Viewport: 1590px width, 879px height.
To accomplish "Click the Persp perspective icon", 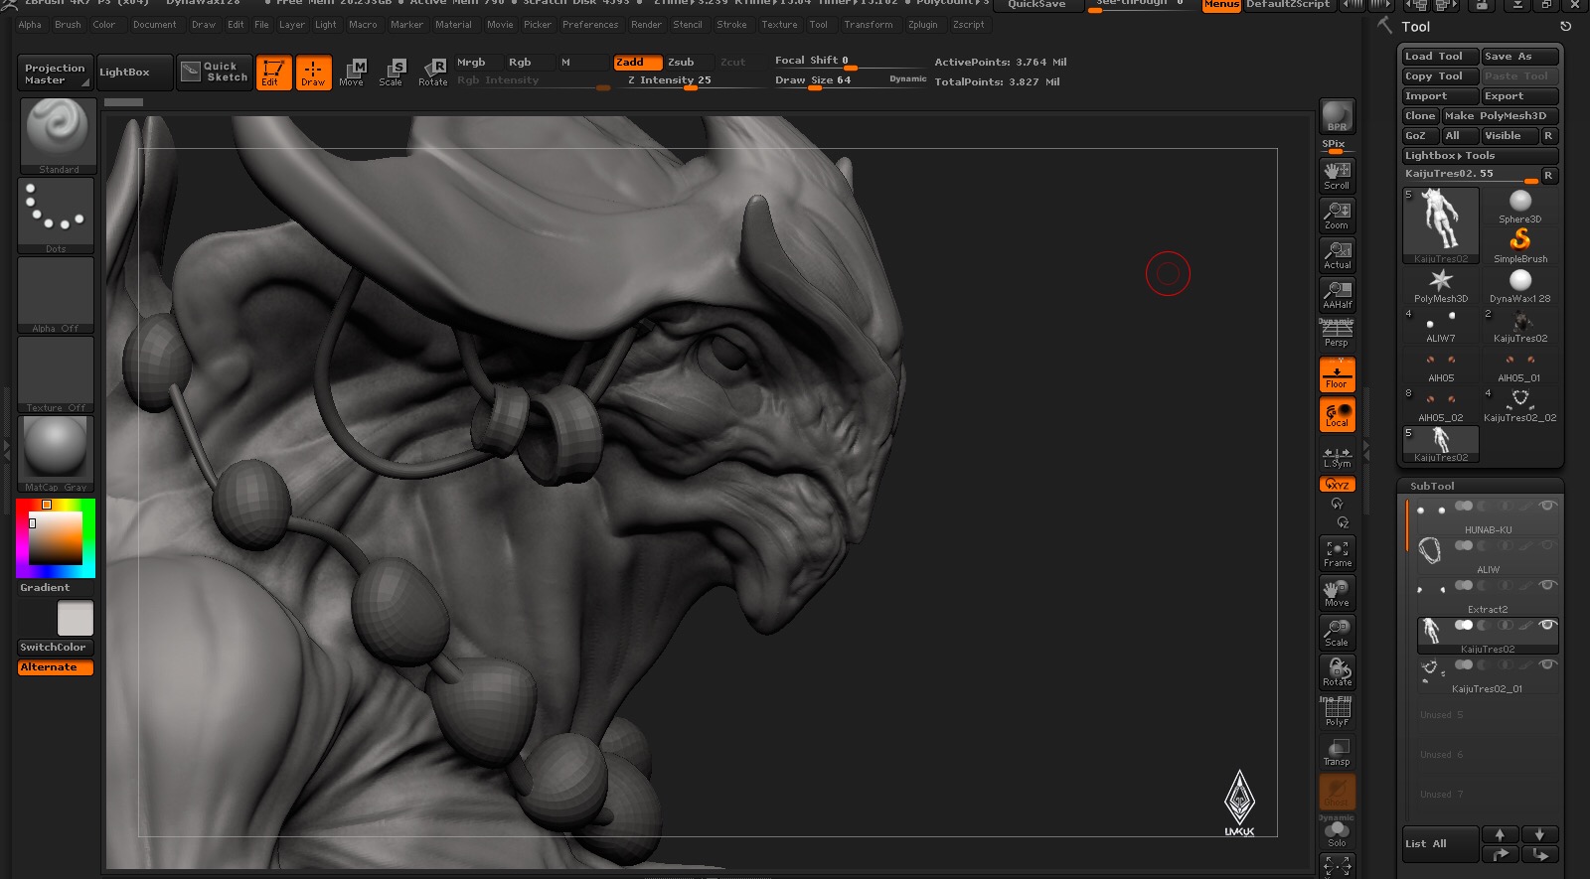I will point(1337,335).
